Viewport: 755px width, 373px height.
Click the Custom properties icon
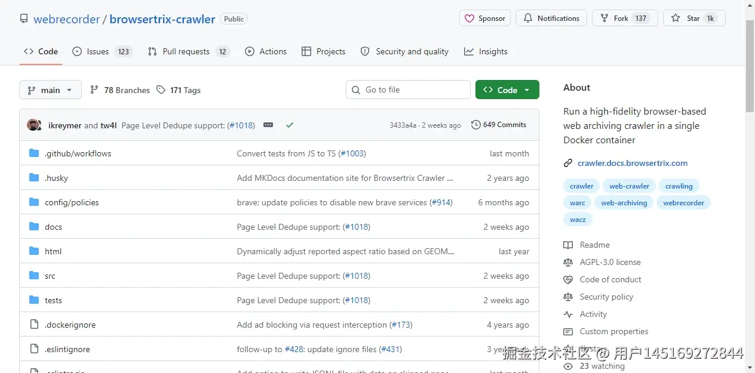[568, 331]
